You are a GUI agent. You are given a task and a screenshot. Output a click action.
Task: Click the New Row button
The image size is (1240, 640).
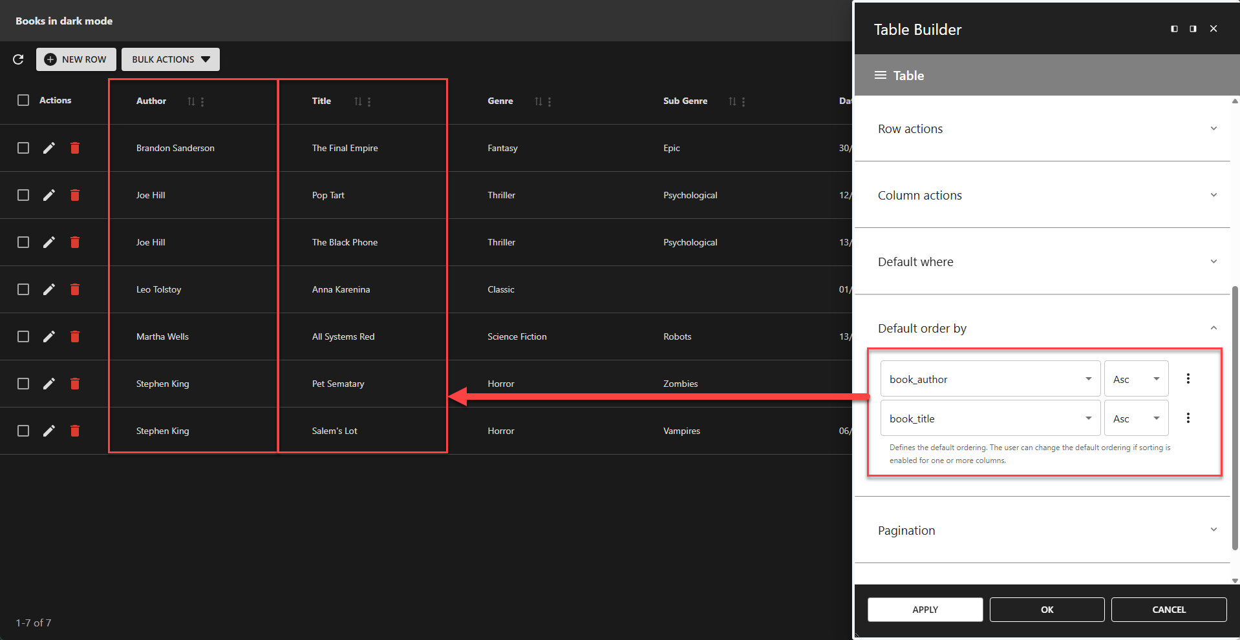click(76, 59)
